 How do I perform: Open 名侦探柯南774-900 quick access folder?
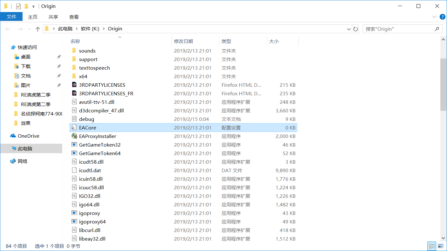(x=41, y=114)
